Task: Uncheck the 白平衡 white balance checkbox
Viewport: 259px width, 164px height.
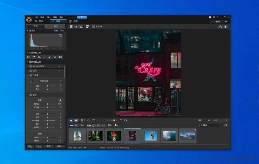Action: [x=31, y=75]
